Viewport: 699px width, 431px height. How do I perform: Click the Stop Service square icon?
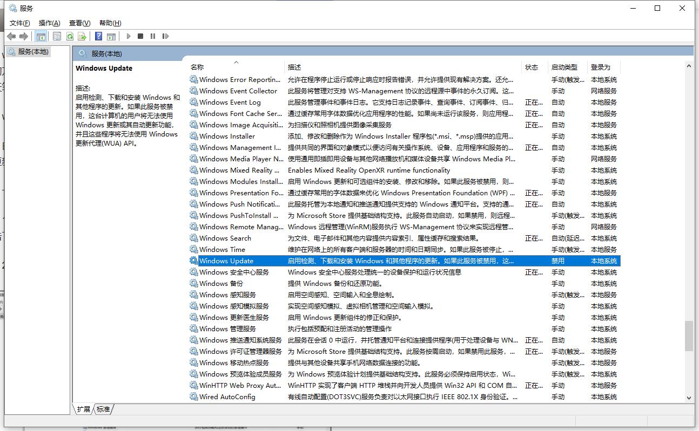(x=140, y=36)
